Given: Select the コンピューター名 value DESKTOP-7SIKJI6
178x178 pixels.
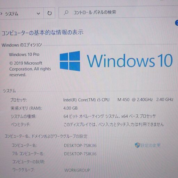Looking at the screenshot, I should pyautogui.click(x=80, y=145).
